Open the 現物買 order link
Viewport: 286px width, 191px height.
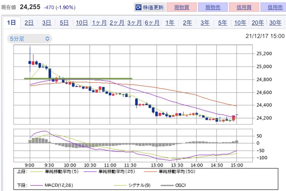tap(182, 7)
